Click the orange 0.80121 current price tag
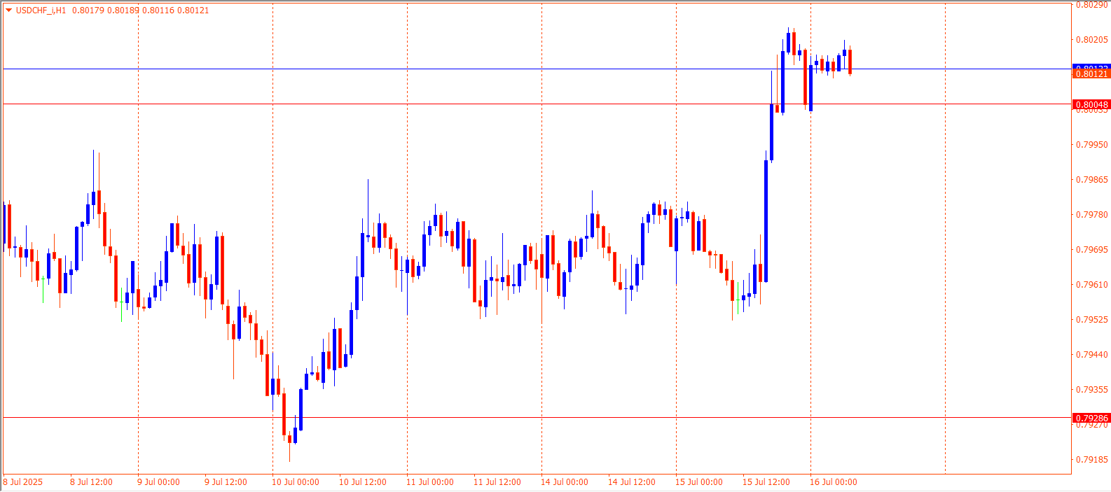This screenshot has height=492, width=1111. click(1091, 73)
